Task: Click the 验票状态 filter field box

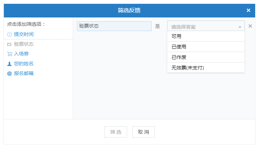Action: coord(114,26)
